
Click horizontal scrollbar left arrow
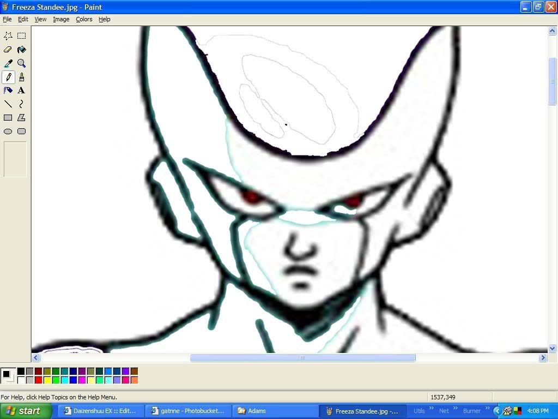click(35, 358)
